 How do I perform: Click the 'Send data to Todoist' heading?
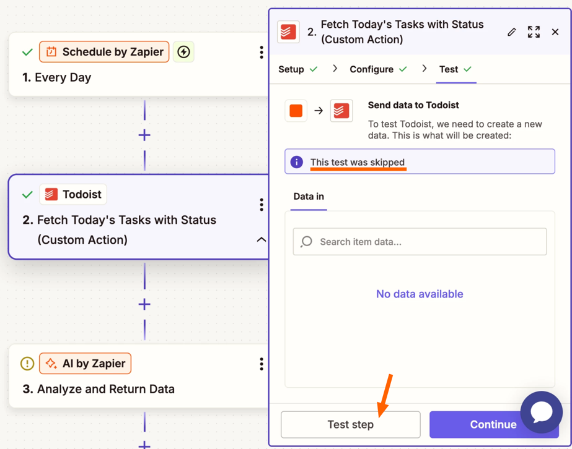coord(413,105)
